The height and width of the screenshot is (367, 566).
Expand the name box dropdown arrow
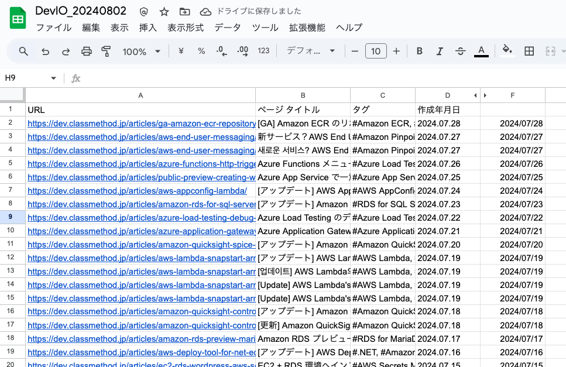[x=53, y=78]
